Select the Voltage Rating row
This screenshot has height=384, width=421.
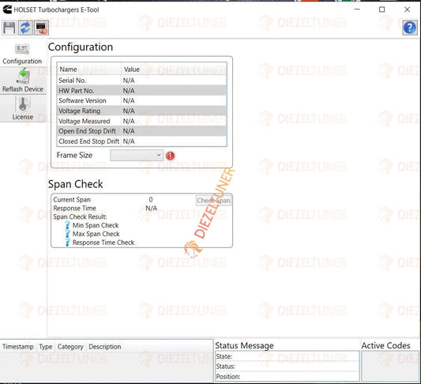click(x=141, y=111)
